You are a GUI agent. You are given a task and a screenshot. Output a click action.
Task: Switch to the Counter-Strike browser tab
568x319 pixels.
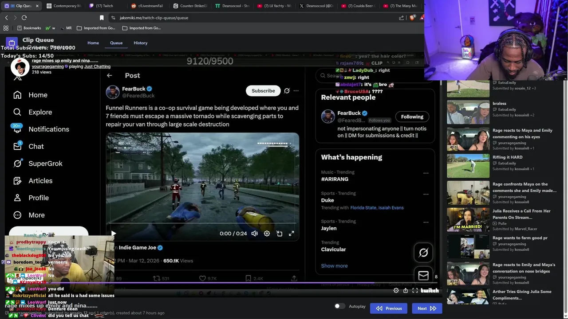pyautogui.click(x=190, y=6)
